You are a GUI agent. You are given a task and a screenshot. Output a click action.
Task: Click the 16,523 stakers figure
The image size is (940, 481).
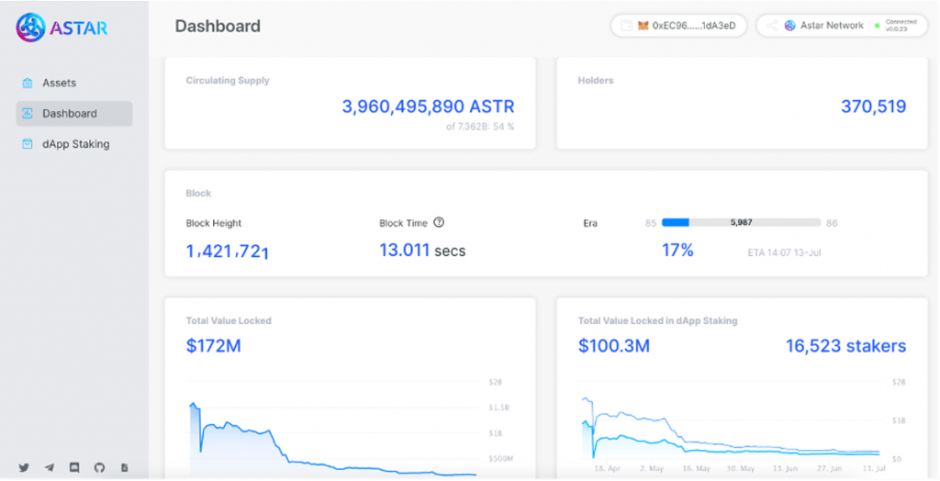pos(845,346)
